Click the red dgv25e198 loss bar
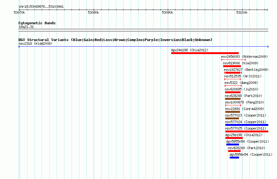The image size is (277, 179). tap(234, 138)
